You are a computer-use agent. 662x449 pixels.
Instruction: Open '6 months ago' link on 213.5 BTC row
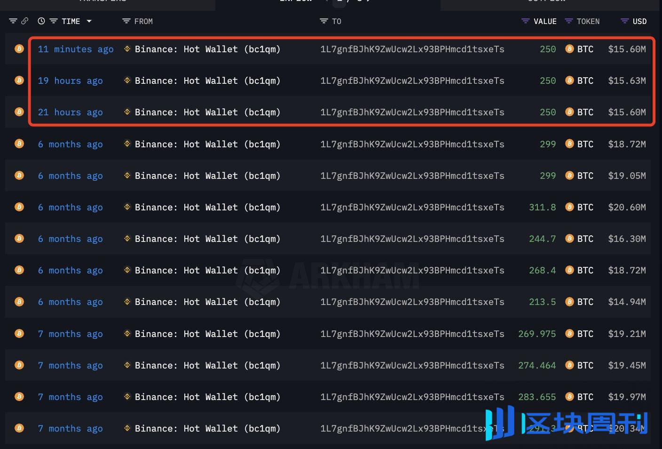click(x=71, y=302)
